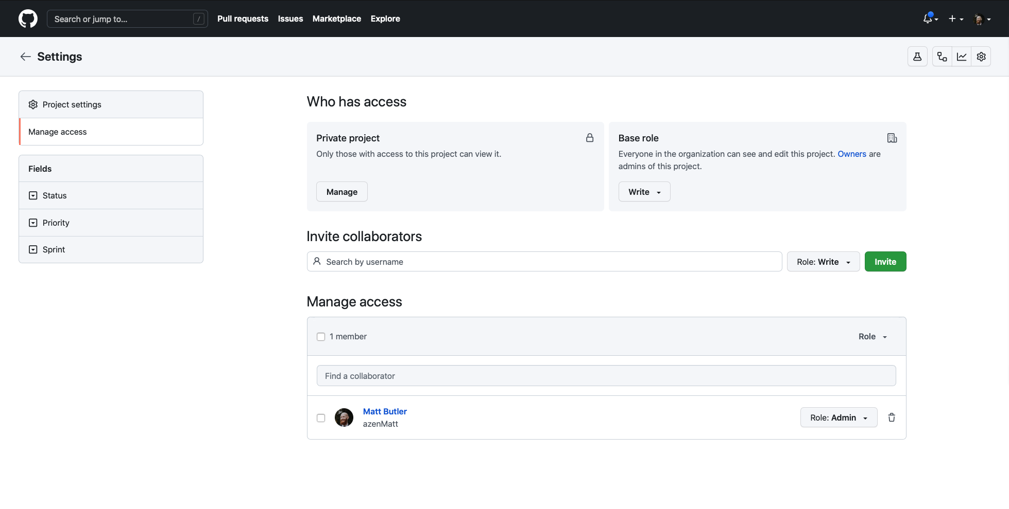Open workflows icon in header toolbar
The width and height of the screenshot is (1009, 509).
[942, 57]
